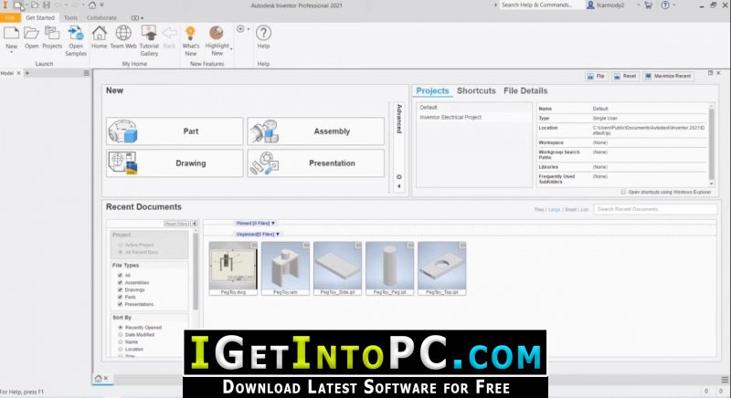Open the quick access toolbar customize dropdown
Viewport: 731px width, 398px height.
click(102, 5)
